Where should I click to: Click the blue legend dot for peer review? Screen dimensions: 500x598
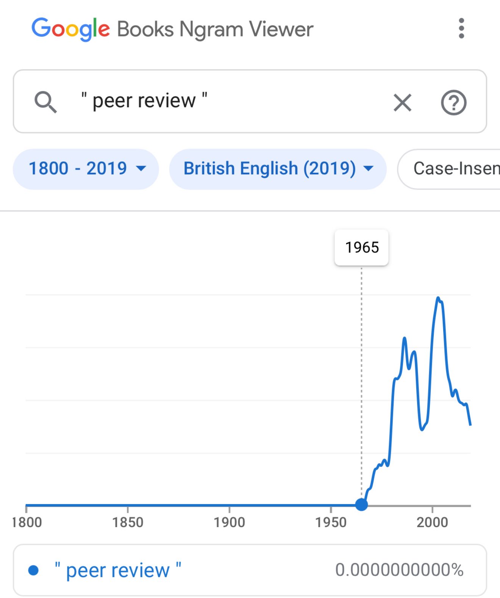click(33, 570)
